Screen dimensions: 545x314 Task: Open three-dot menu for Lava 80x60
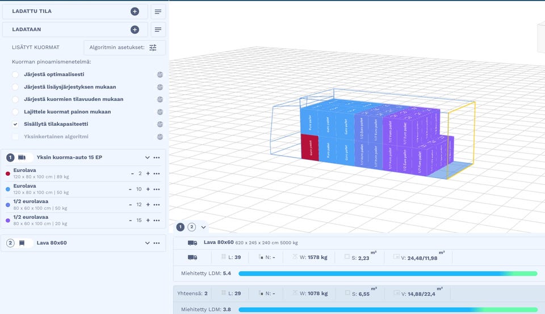pos(157,243)
